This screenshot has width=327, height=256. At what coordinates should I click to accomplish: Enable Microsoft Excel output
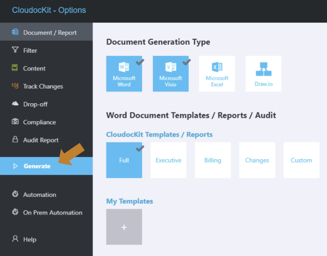(x=217, y=74)
